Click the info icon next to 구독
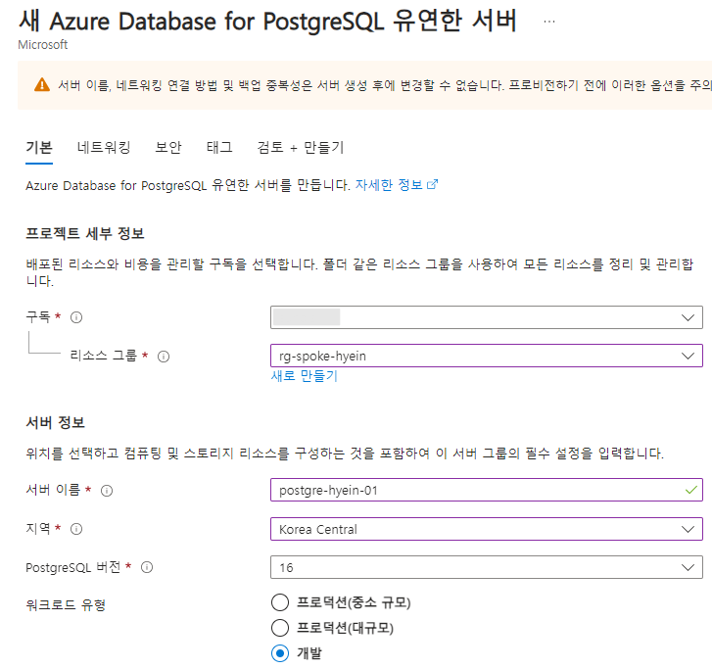 [76, 317]
